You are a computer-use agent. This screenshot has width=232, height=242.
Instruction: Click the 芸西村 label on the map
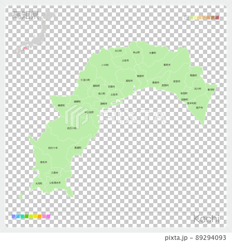coord(165,85)
